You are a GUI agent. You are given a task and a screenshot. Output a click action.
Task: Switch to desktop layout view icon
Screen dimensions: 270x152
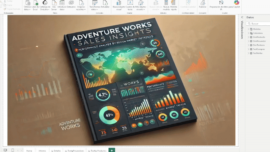click(x=5, y=150)
